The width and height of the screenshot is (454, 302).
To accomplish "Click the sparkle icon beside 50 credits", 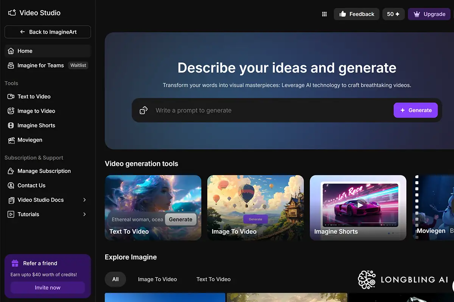I will click(397, 14).
